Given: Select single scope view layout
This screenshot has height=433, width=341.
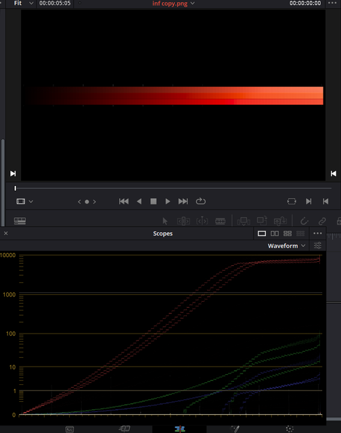Looking at the screenshot, I should [x=262, y=233].
